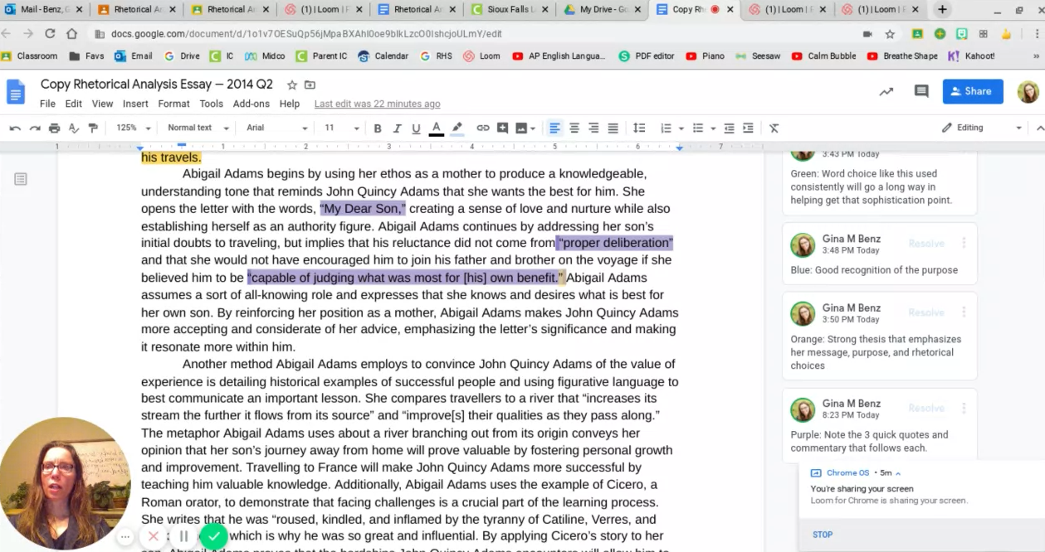
Task: Justify the text alignment
Action: [613, 128]
